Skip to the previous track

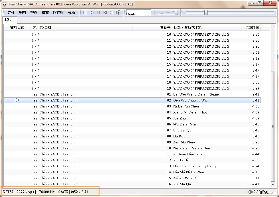pyautogui.click(x=105, y=13)
